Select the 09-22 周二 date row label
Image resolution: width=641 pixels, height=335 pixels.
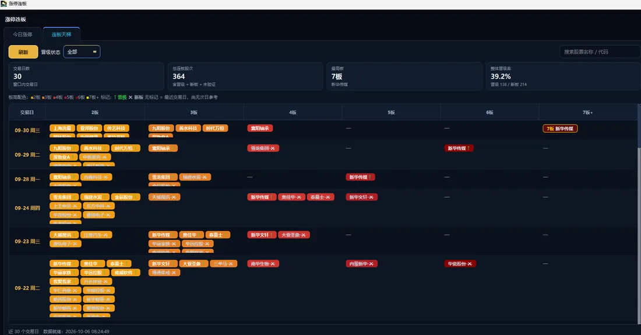click(x=27, y=288)
